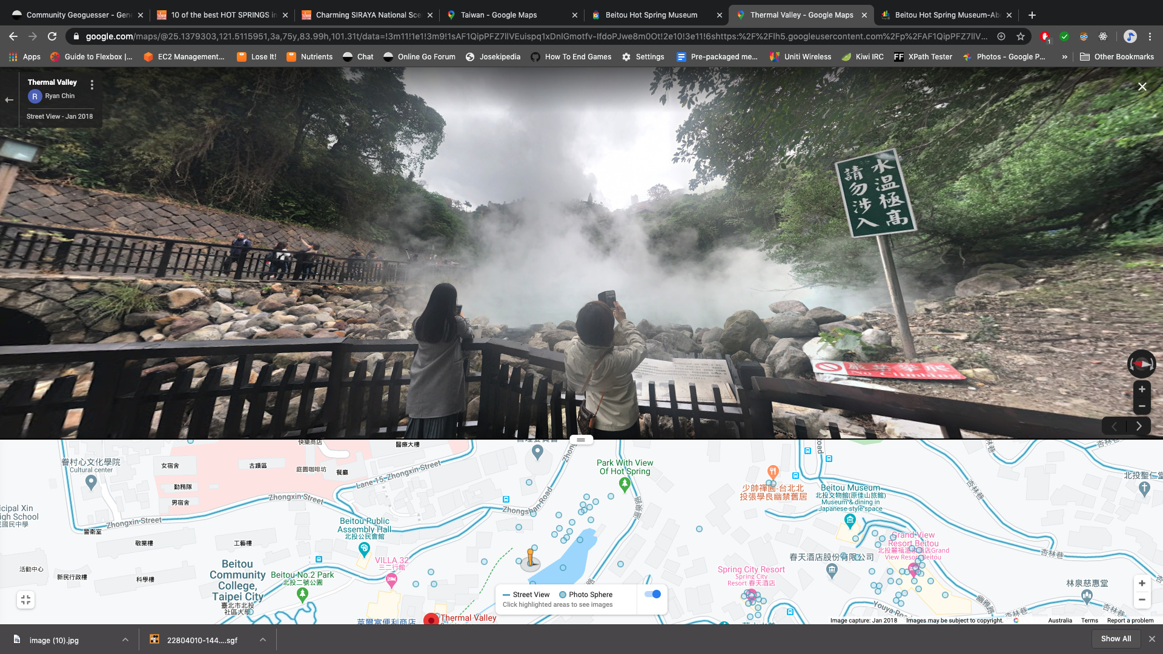
Task: Bookmark this page with star icon
Action: point(1021,36)
